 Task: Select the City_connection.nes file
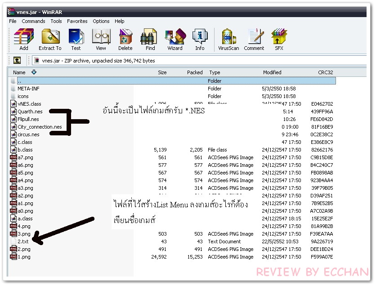tap(40, 127)
